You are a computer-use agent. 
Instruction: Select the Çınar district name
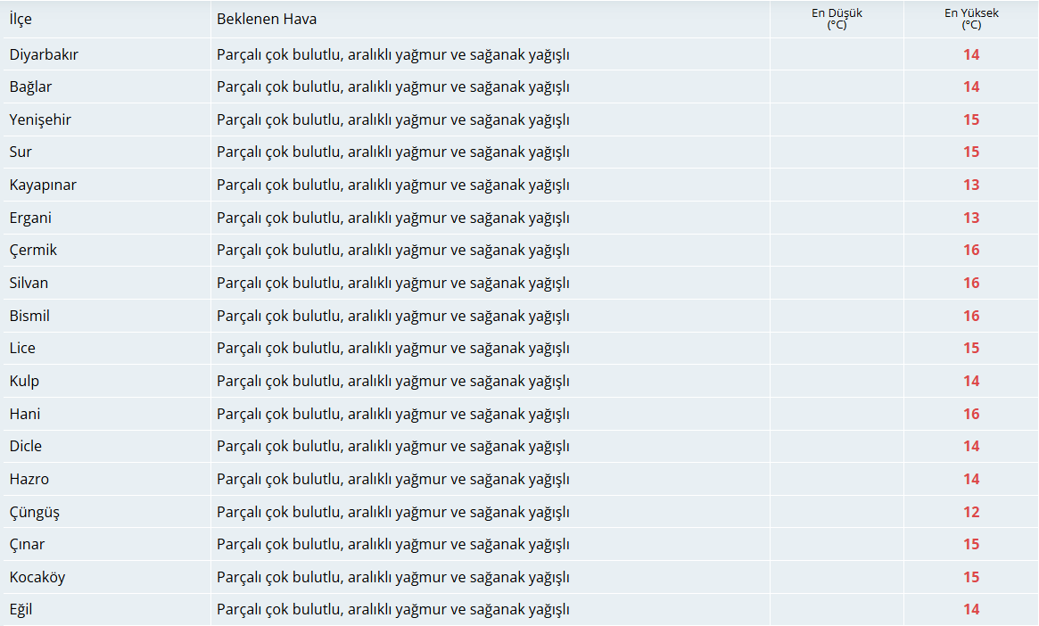[x=27, y=545]
